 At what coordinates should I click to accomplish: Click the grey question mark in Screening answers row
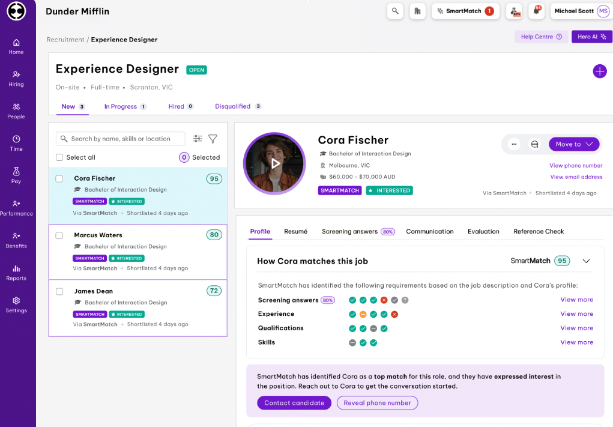(x=405, y=300)
